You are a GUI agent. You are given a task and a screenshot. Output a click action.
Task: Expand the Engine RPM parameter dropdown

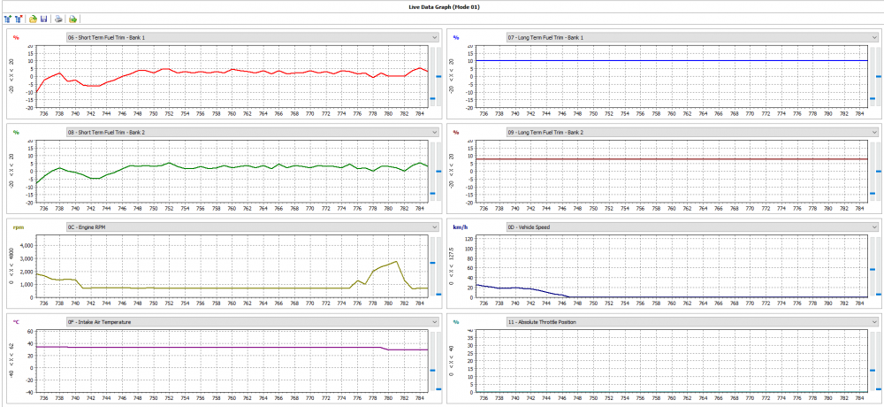click(251, 227)
